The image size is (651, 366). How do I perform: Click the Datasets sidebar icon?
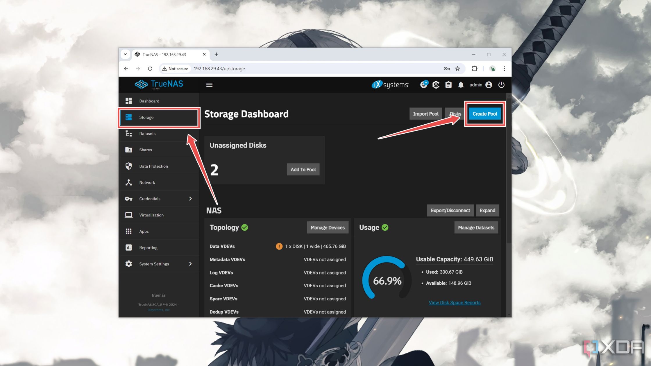(128, 133)
